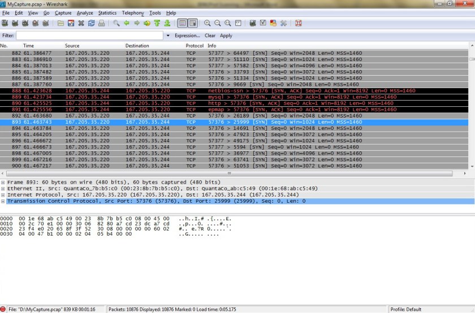Expand the Ethernet II tree node
The height and width of the screenshot is (313, 475).
(x=3, y=189)
